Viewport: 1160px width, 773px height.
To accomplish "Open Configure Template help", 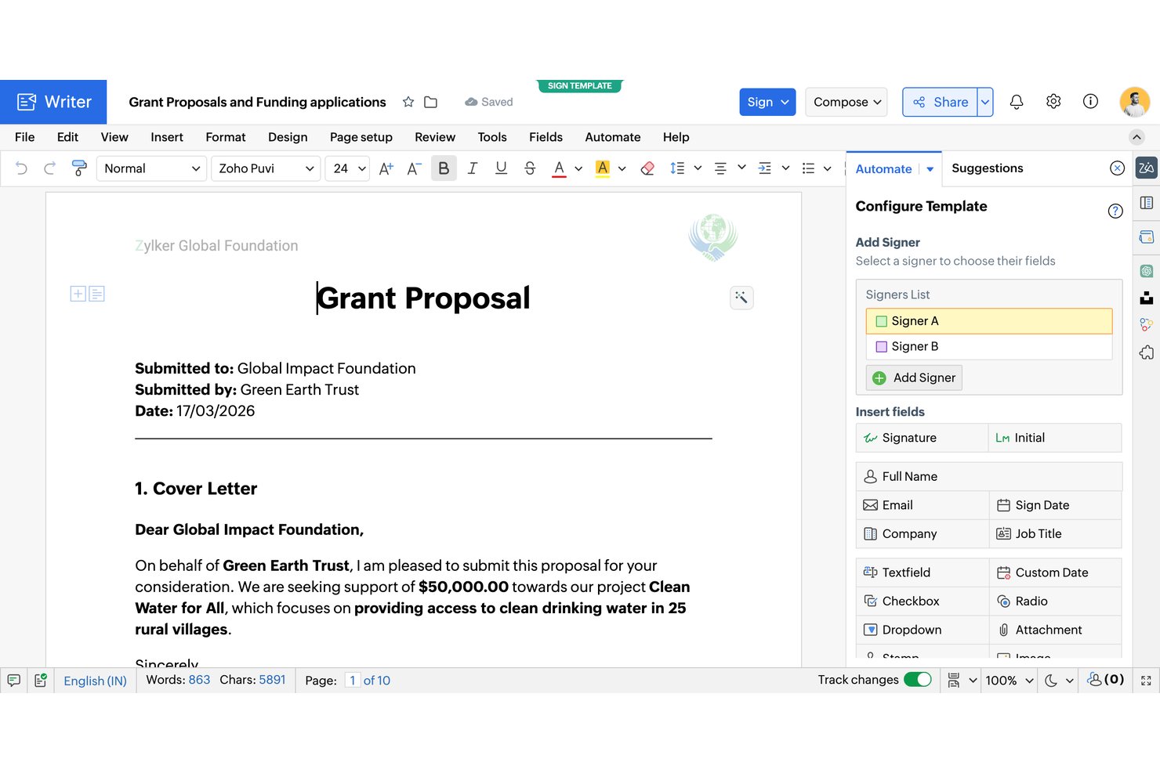I will pos(1115,211).
